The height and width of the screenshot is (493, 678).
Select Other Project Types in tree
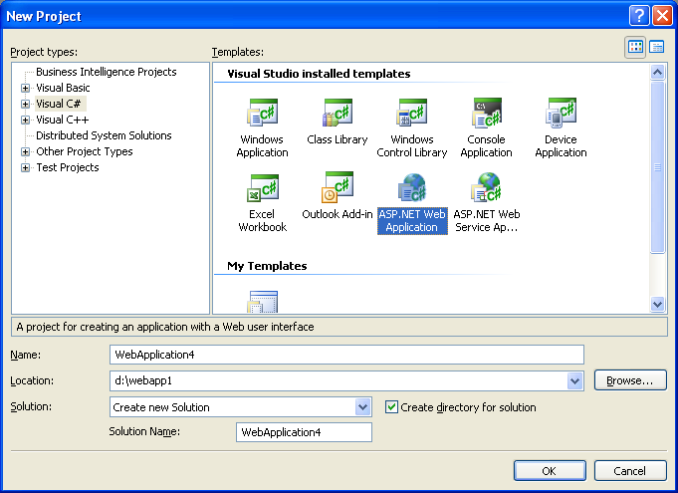85,151
